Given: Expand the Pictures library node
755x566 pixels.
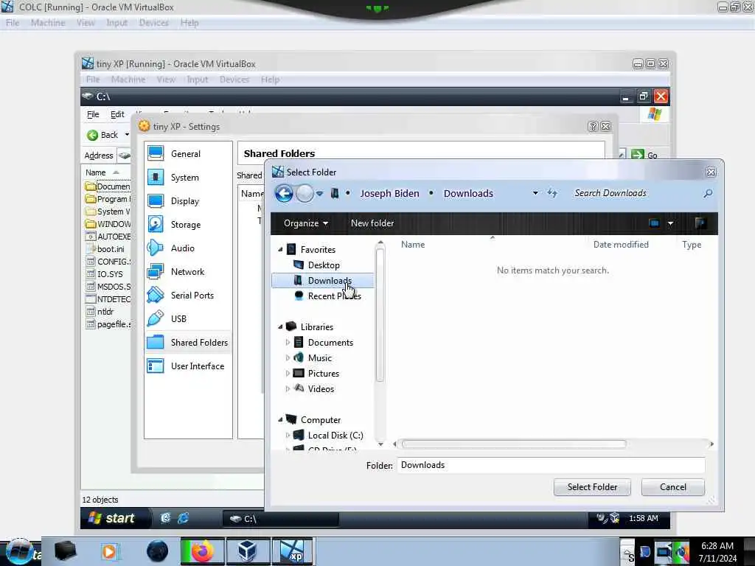Looking at the screenshot, I should [288, 373].
